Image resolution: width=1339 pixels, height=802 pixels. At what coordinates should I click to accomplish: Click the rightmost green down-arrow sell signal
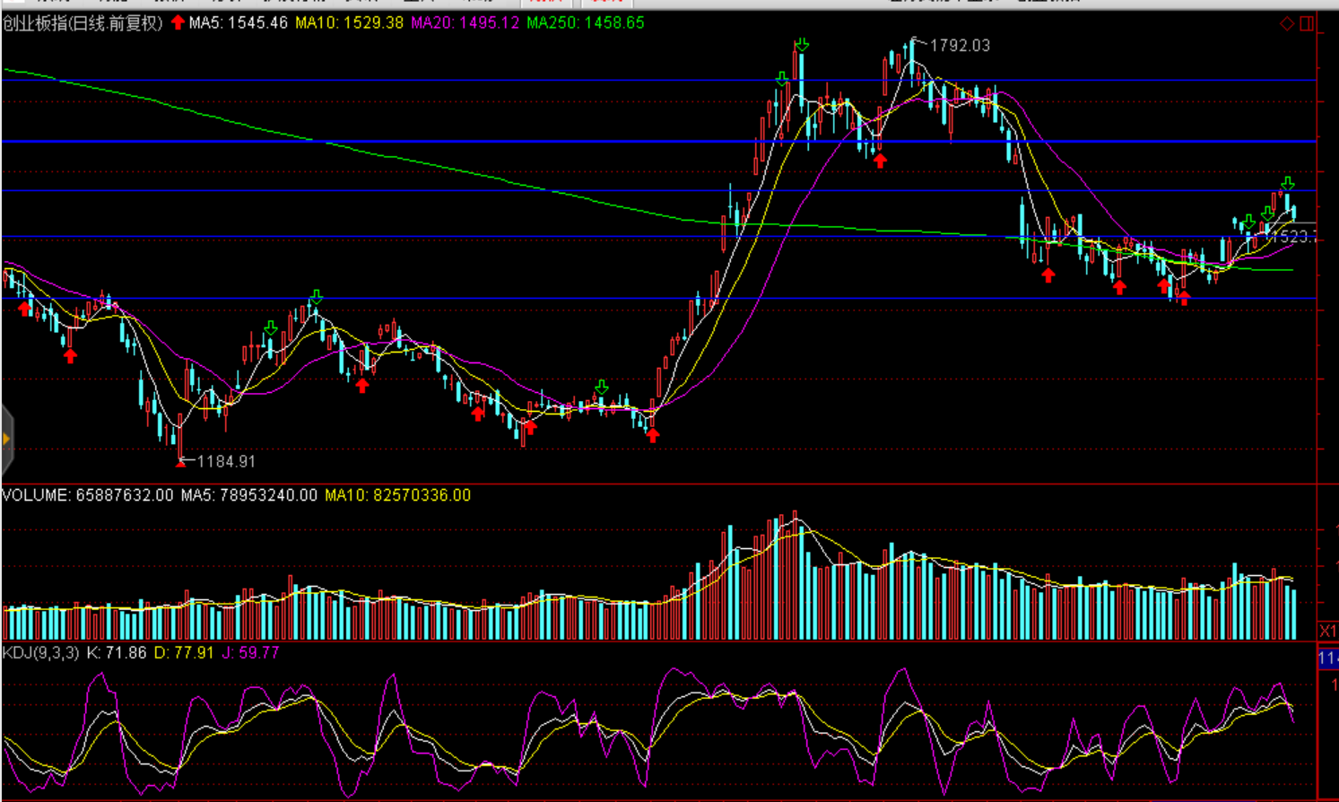(x=1288, y=184)
